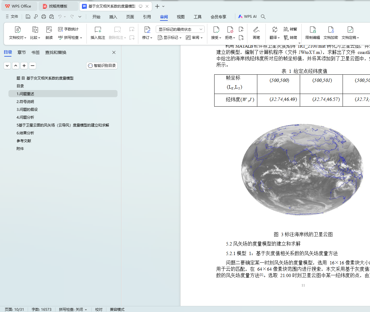Open the 查找和替换 tab
This screenshot has width=370, height=312.
56,52
